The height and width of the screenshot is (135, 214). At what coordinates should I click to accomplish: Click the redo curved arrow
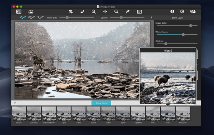(128, 12)
